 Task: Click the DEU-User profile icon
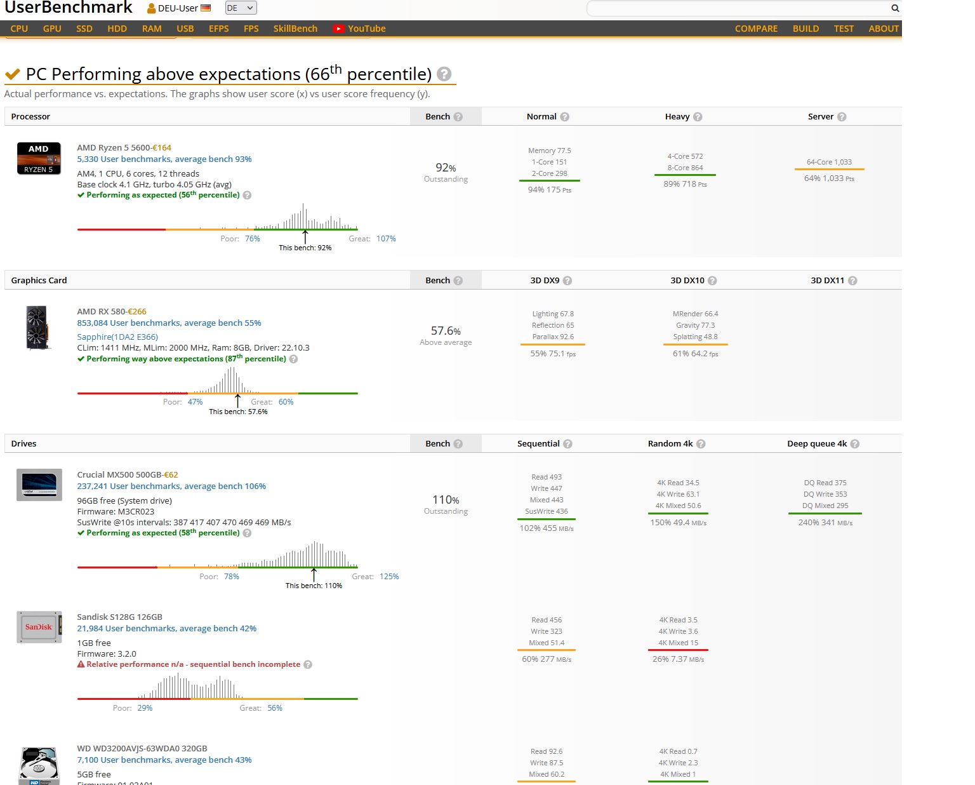click(152, 9)
